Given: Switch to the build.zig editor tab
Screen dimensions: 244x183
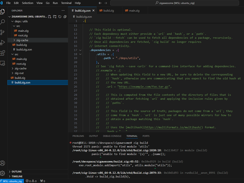Looking at the screenshot, I should tap(108, 10).
